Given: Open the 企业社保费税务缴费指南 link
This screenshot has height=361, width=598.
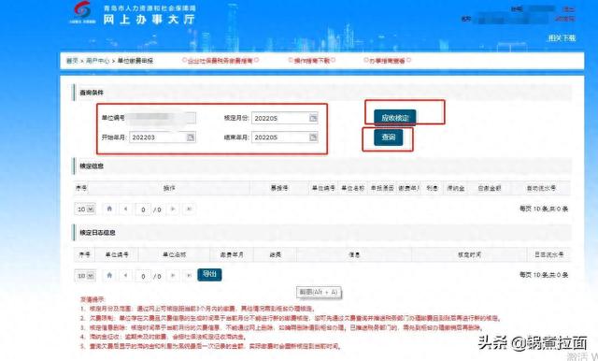Looking at the screenshot, I should 221,60.
